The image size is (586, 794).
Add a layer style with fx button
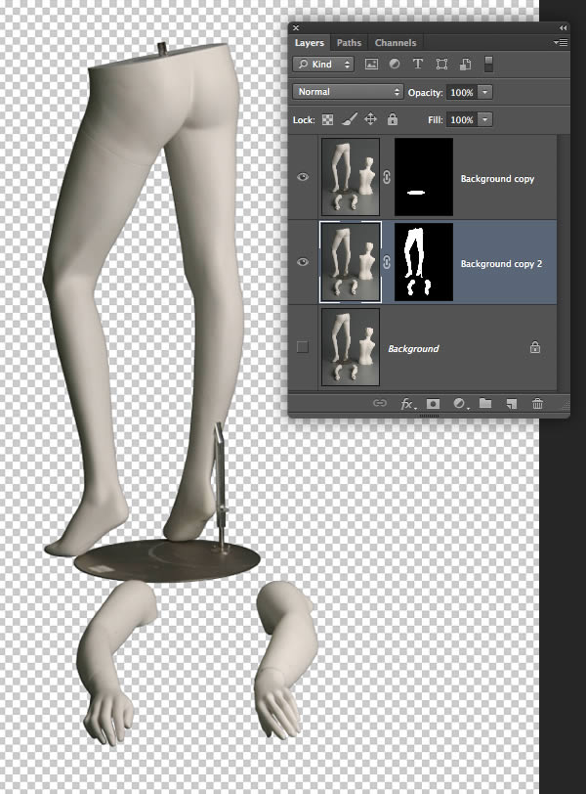point(406,403)
